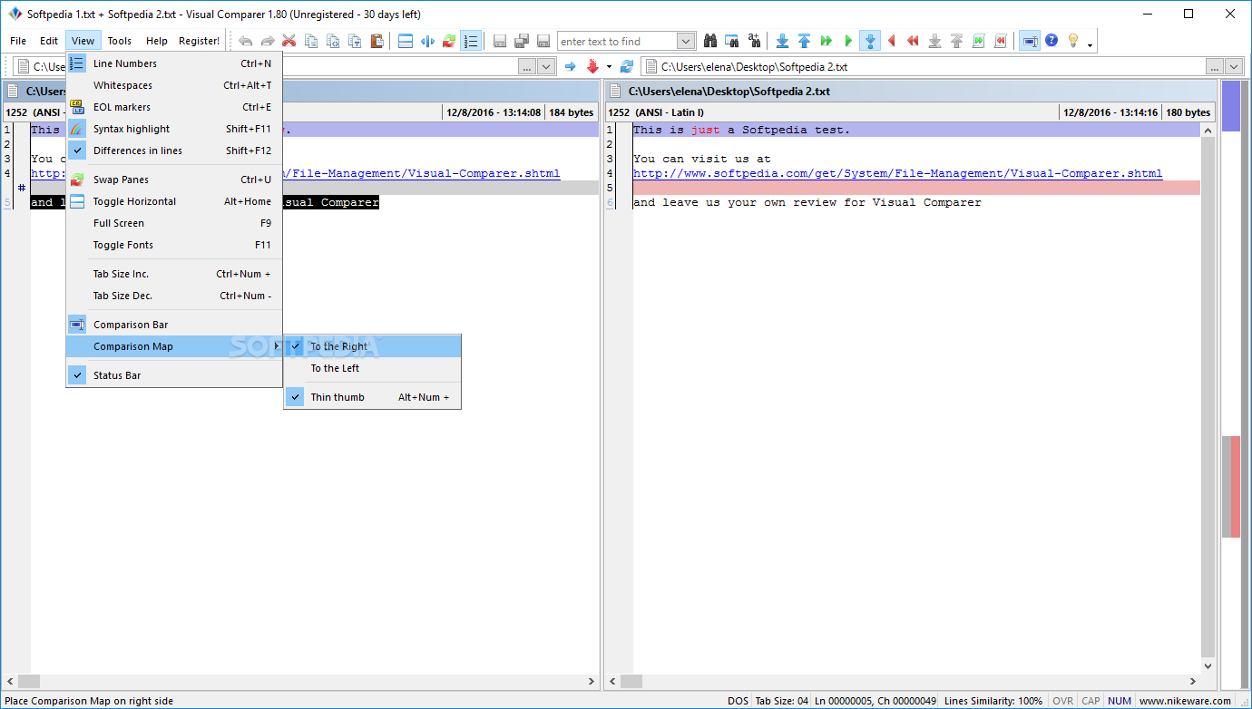Click the Comparison Bar toolbar icon
This screenshot has width=1252, height=709.
coord(1030,41)
